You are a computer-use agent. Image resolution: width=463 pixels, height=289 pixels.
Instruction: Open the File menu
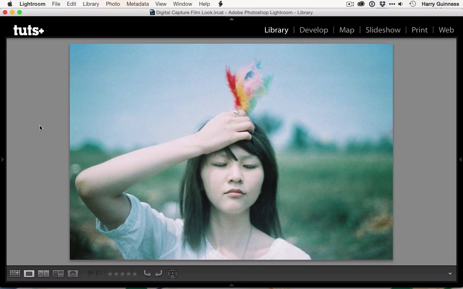click(x=56, y=4)
